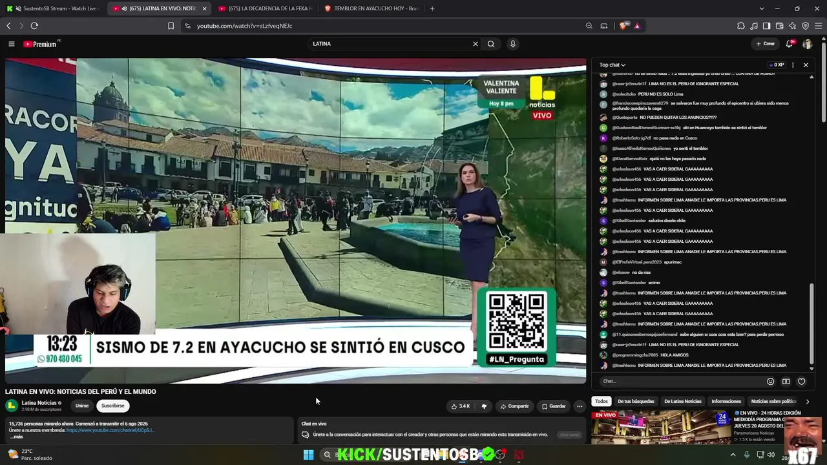Open more video actions ellipsis
Screen dimensions: 827x465
580,406
